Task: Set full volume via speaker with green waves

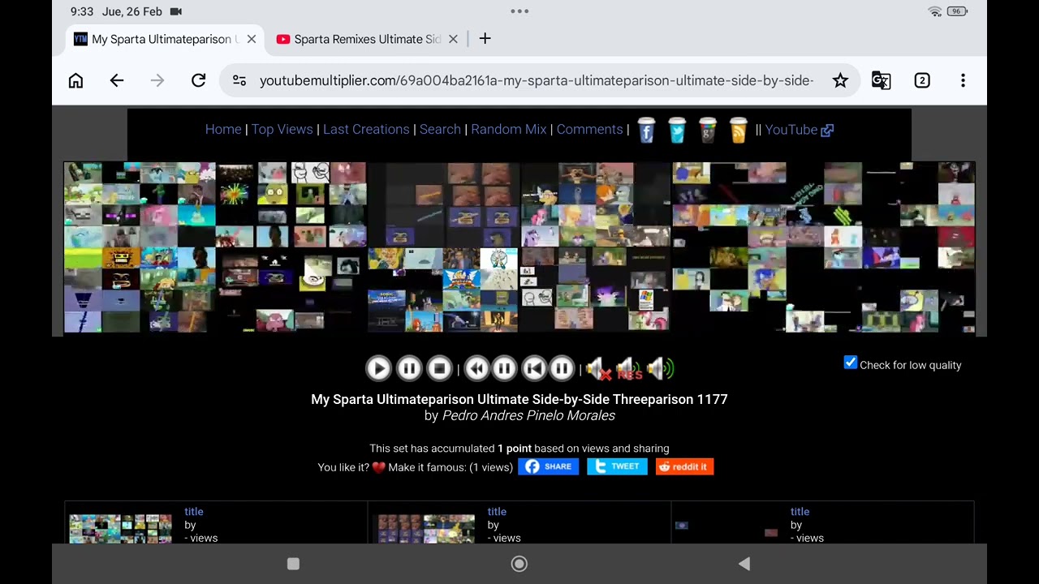Action: click(x=661, y=369)
